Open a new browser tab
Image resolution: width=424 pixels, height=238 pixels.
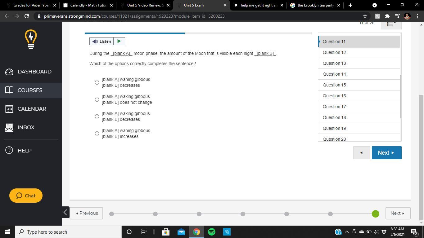[x=350, y=5]
